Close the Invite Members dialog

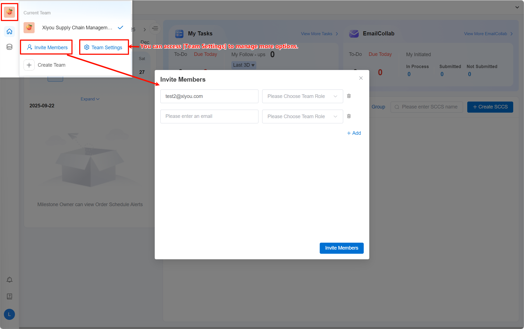click(x=361, y=78)
